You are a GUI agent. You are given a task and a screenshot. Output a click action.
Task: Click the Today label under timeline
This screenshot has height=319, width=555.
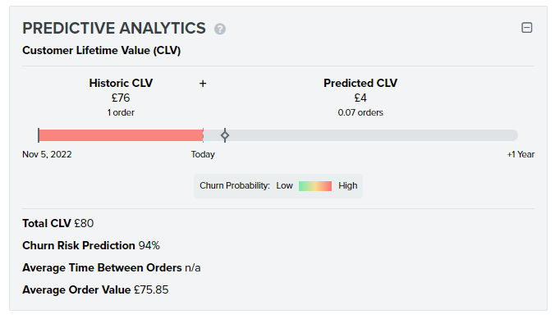[x=203, y=154]
